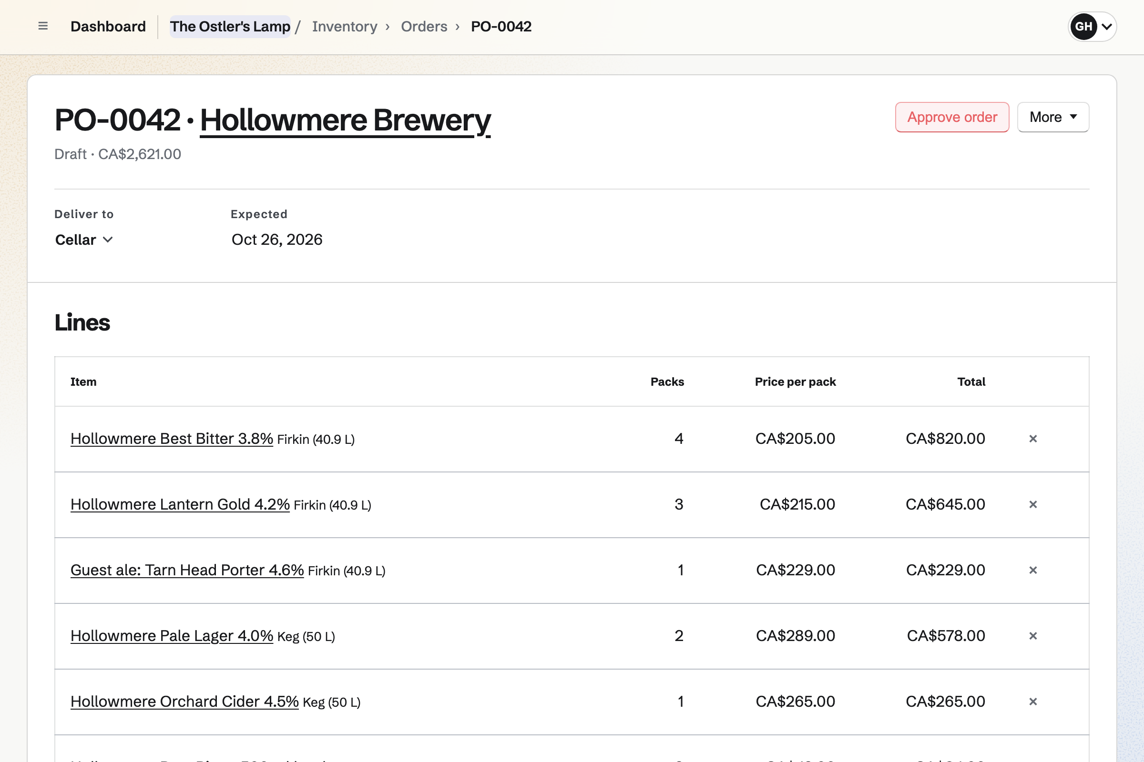This screenshot has width=1144, height=762.
Task: Remove the Hollowmere Pale Lager line
Action: tap(1033, 636)
